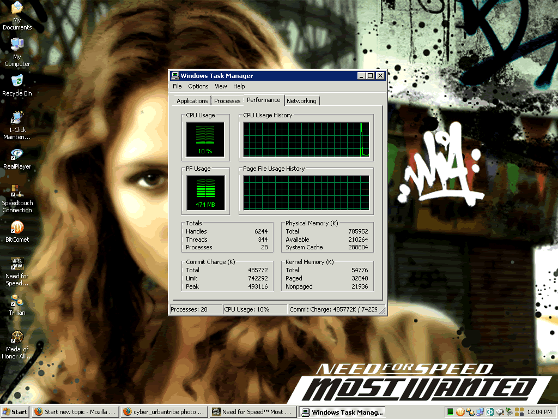Viewport: 558px width, 419px height.
Task: Click the four-squares tray icon
Action: (x=519, y=412)
